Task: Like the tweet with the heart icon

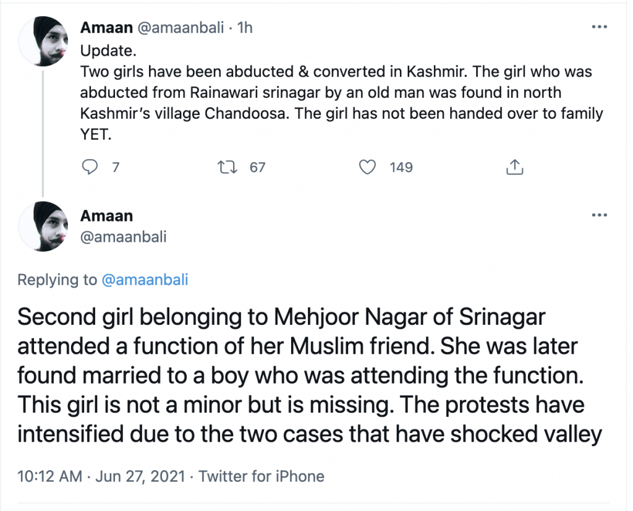Action: click(x=368, y=167)
